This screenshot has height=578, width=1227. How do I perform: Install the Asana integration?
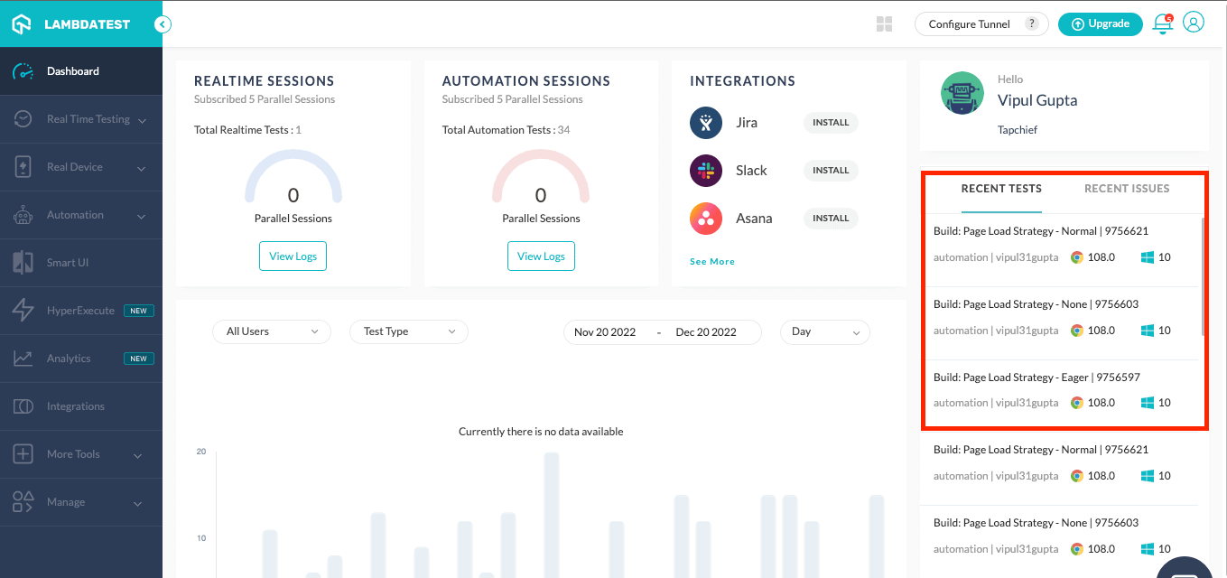click(831, 219)
